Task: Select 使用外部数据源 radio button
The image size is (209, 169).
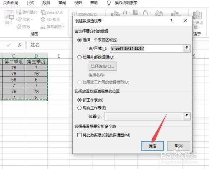Action: 79,57
